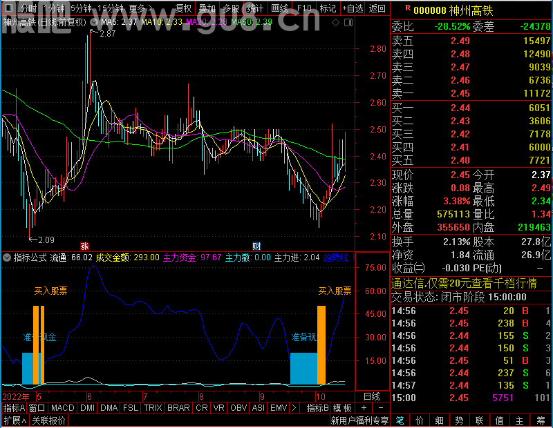The height and width of the screenshot is (428, 553).
Task: Add stock with the +自选 button
Action: [x=353, y=8]
